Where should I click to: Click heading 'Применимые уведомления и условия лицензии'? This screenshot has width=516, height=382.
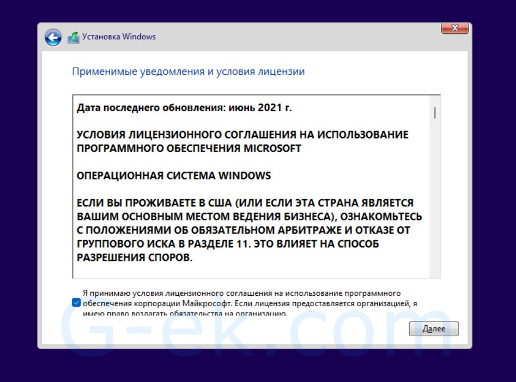188,71
